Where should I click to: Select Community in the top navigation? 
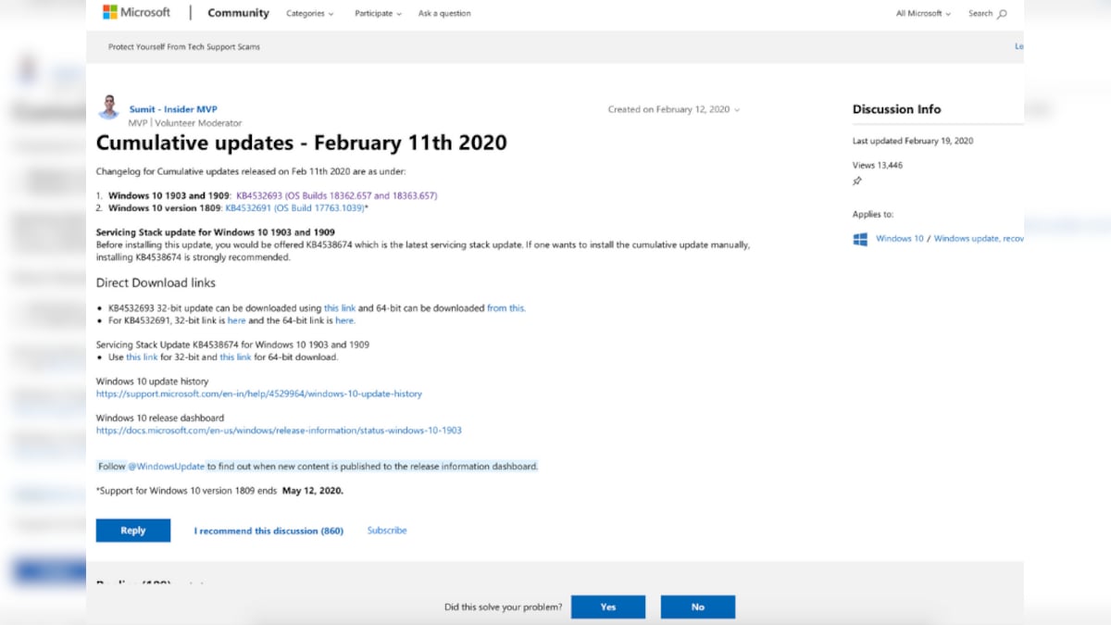(238, 13)
